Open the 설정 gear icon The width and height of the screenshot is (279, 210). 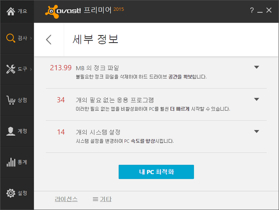(x=11, y=193)
